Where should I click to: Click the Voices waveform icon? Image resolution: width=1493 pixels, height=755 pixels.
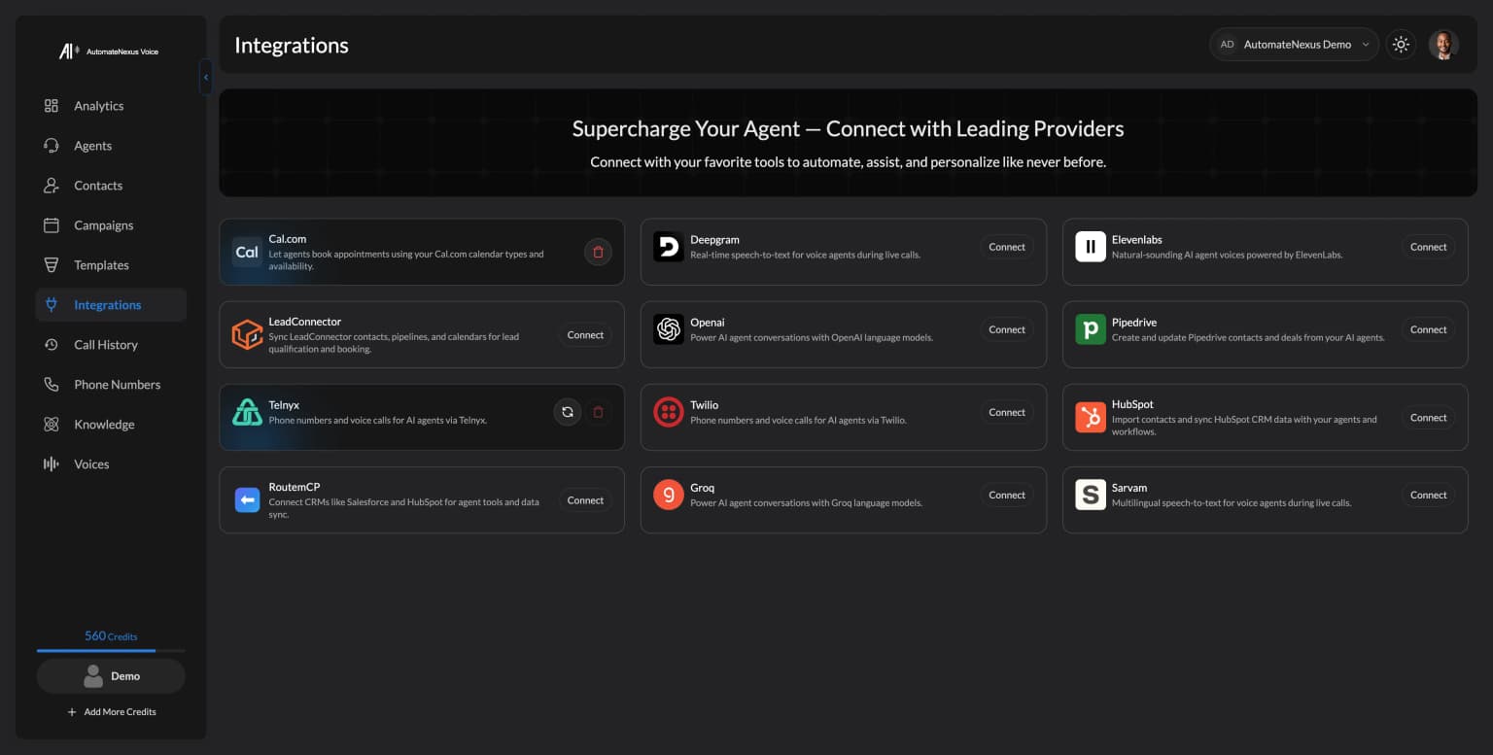click(52, 464)
